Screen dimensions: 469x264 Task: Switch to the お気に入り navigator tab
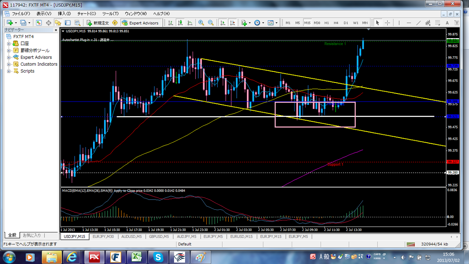pos(32,235)
